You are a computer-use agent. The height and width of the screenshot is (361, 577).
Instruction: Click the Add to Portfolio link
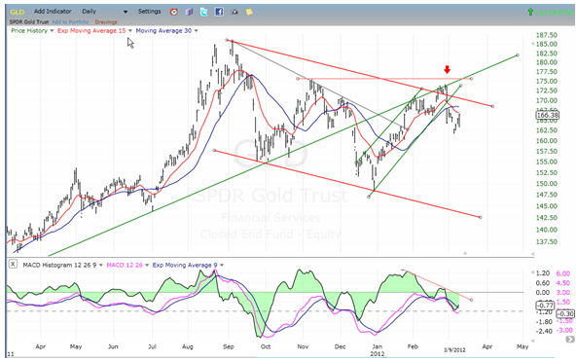(70, 22)
